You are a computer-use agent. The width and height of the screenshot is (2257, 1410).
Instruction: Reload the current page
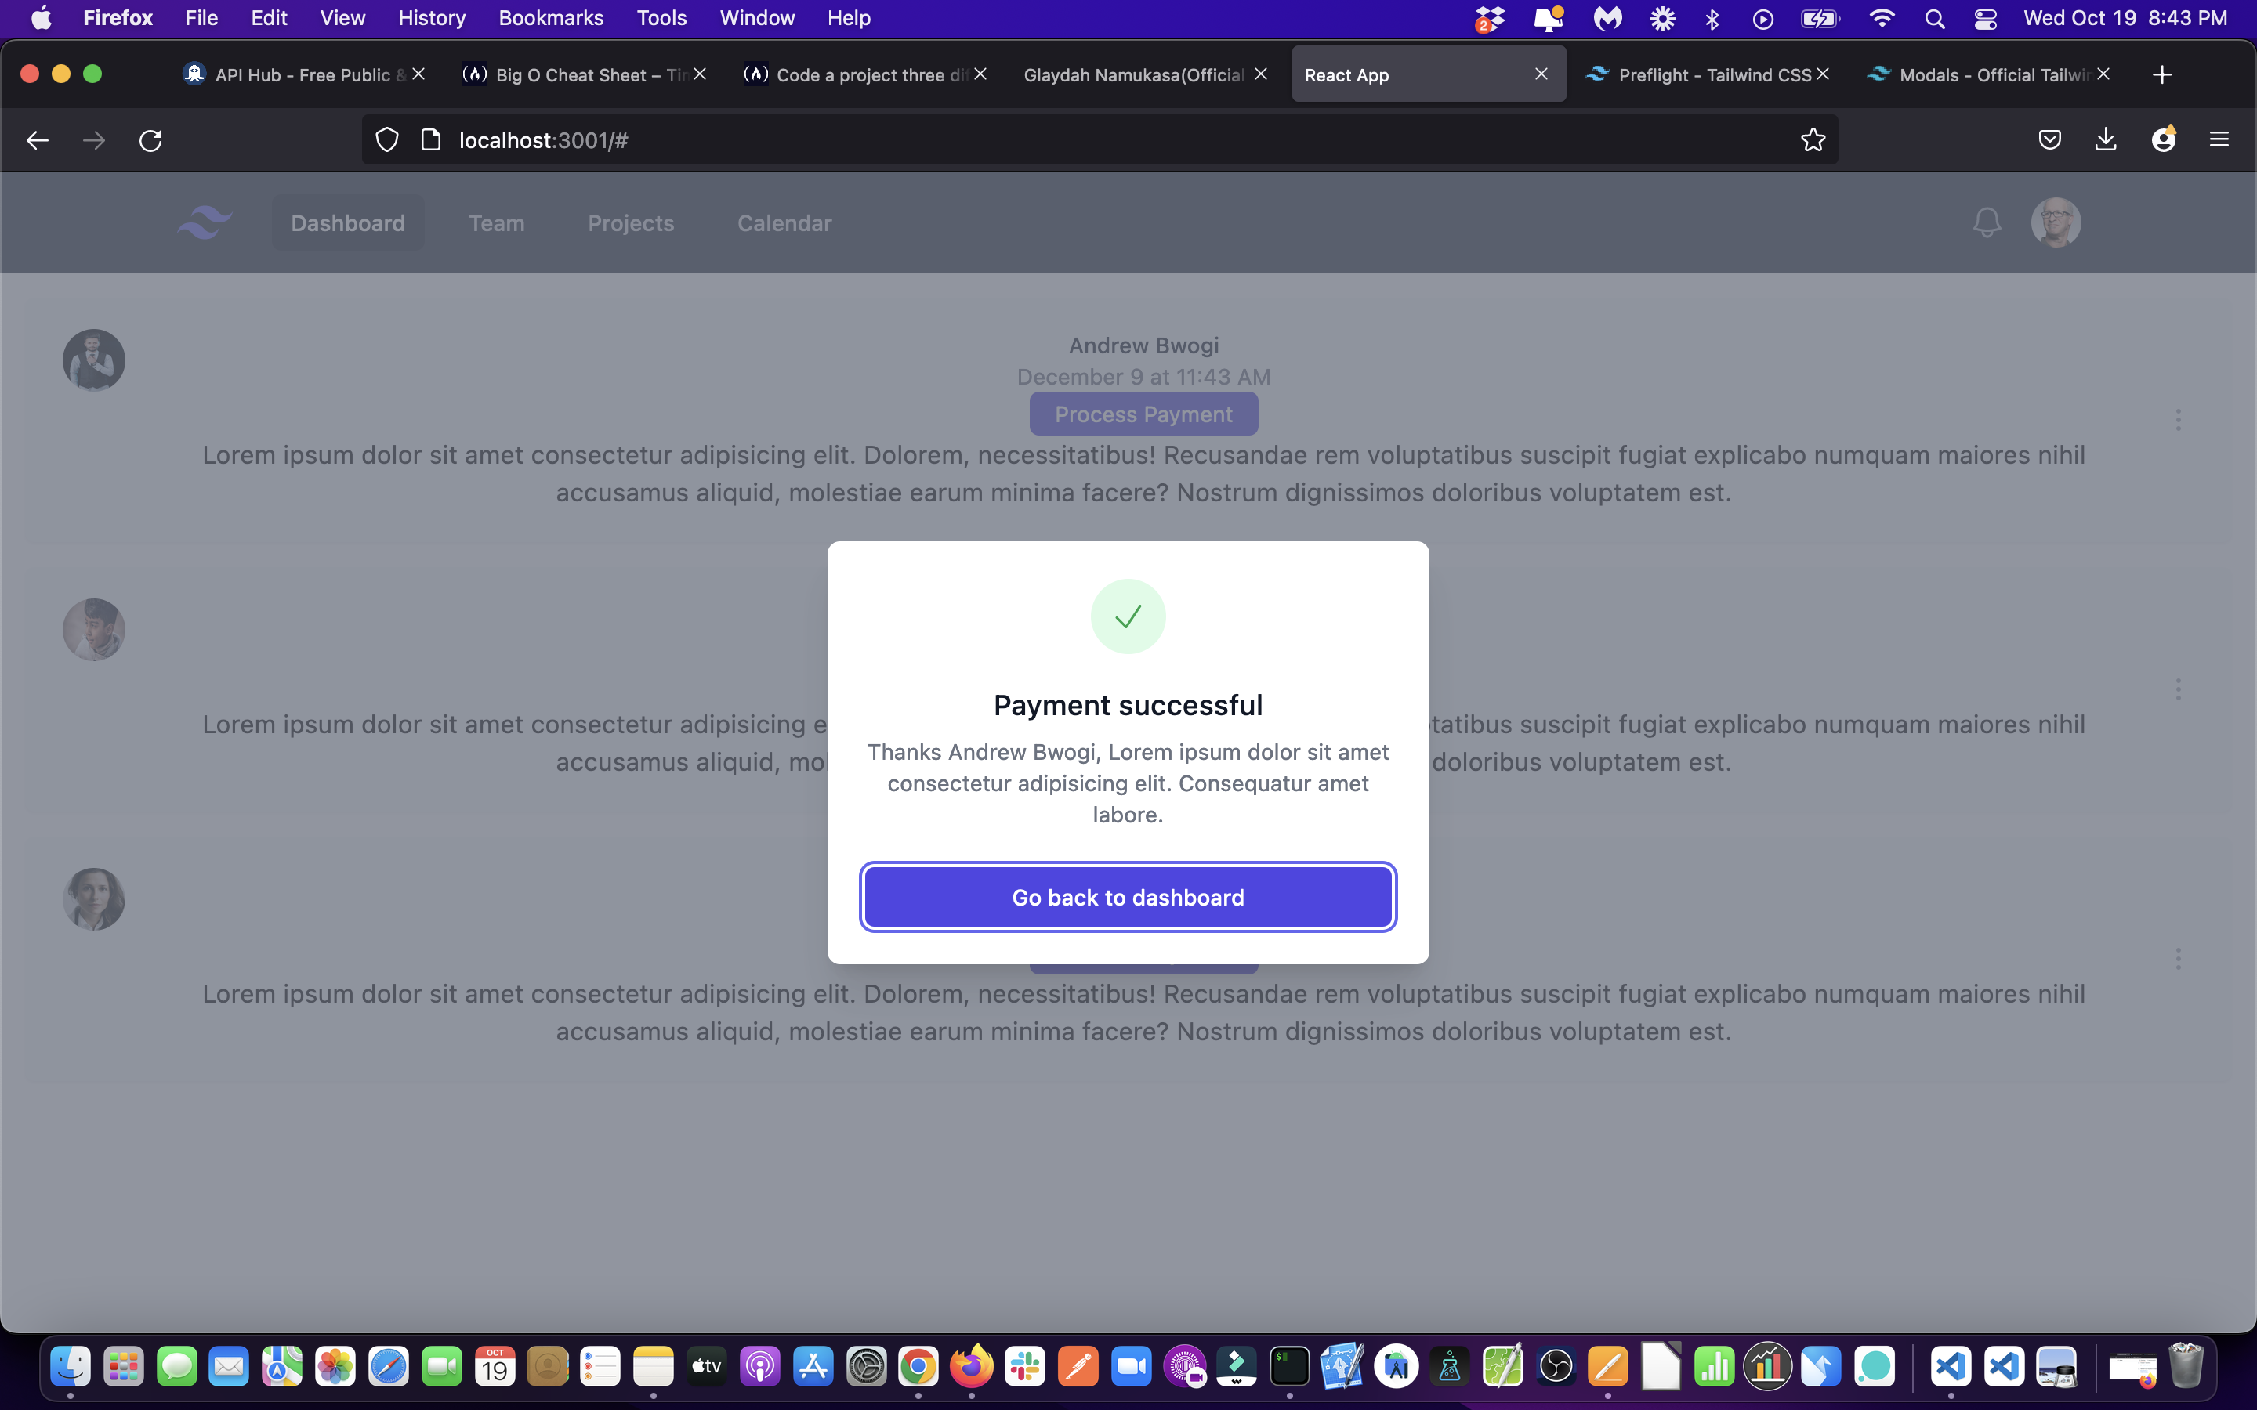point(150,140)
